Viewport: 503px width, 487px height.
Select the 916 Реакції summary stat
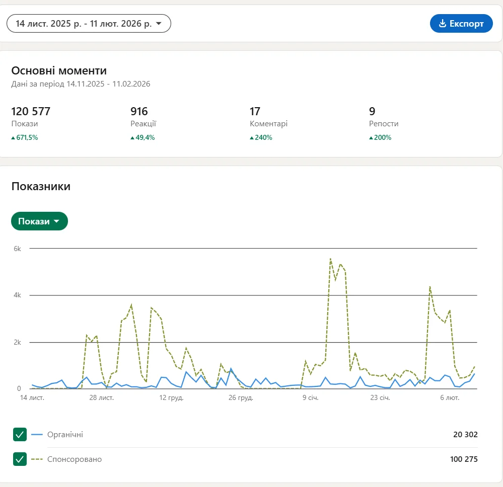point(143,117)
